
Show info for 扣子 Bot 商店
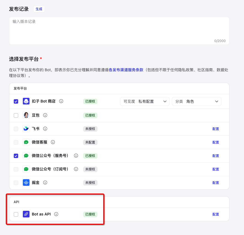coord(61,101)
